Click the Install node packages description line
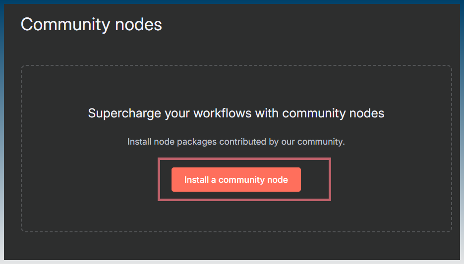This screenshot has width=464, height=264. pos(236,142)
